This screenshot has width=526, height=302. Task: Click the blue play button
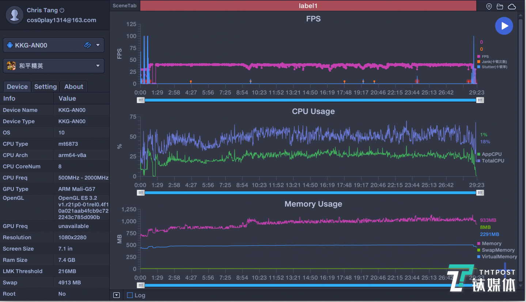click(x=504, y=26)
